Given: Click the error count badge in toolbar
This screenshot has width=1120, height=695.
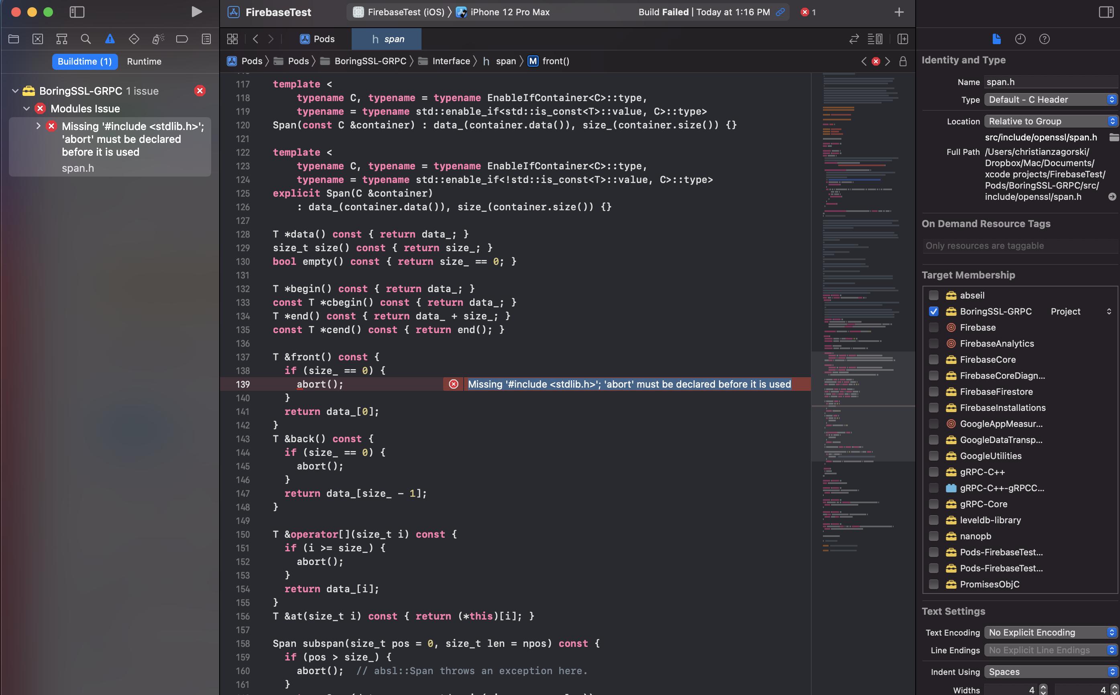Looking at the screenshot, I should pyautogui.click(x=808, y=12).
